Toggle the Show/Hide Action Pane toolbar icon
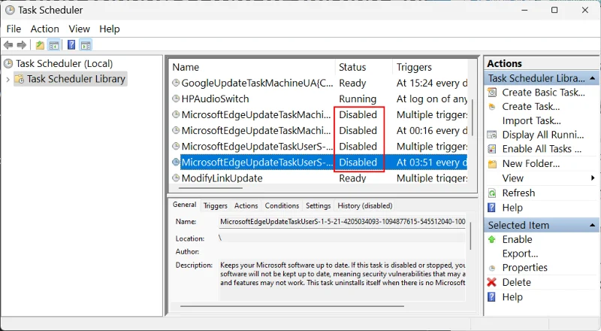Viewport: 601px width, 331px height. tap(86, 45)
